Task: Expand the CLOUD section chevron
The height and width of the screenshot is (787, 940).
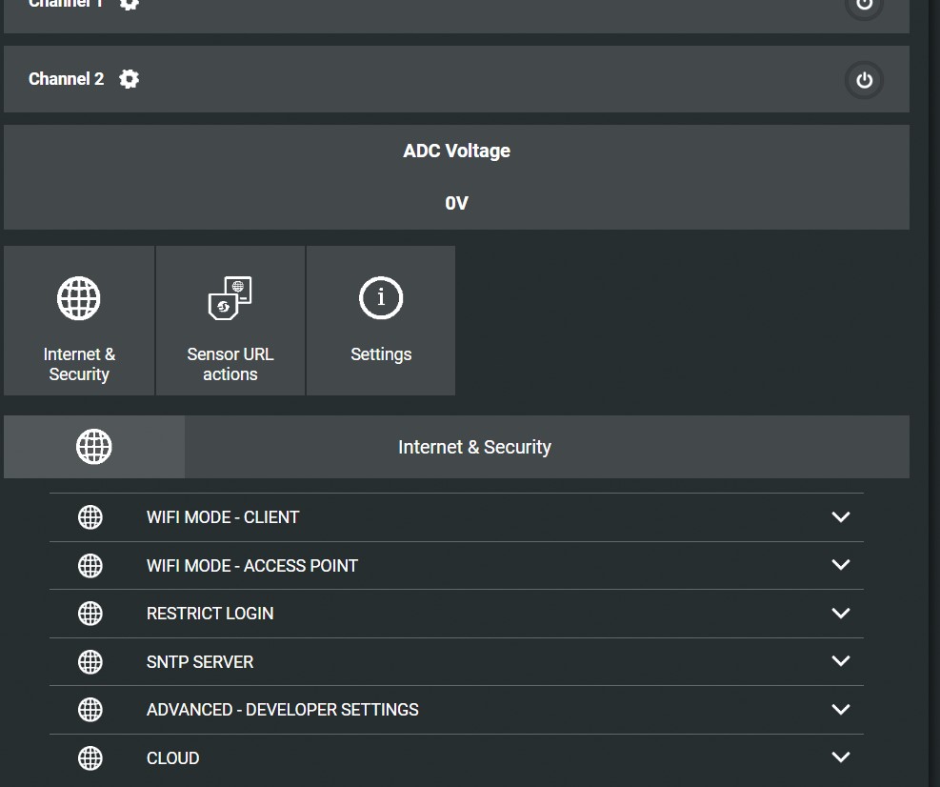Action: click(841, 757)
